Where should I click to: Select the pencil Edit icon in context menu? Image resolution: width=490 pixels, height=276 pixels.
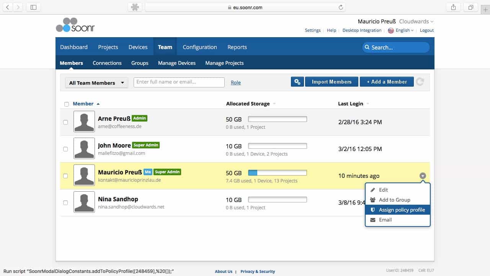372,190
